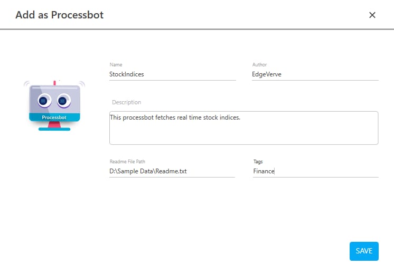Viewport: 394px width, 275px height.
Task: Click the 'Tags' label text
Action: 258,162
